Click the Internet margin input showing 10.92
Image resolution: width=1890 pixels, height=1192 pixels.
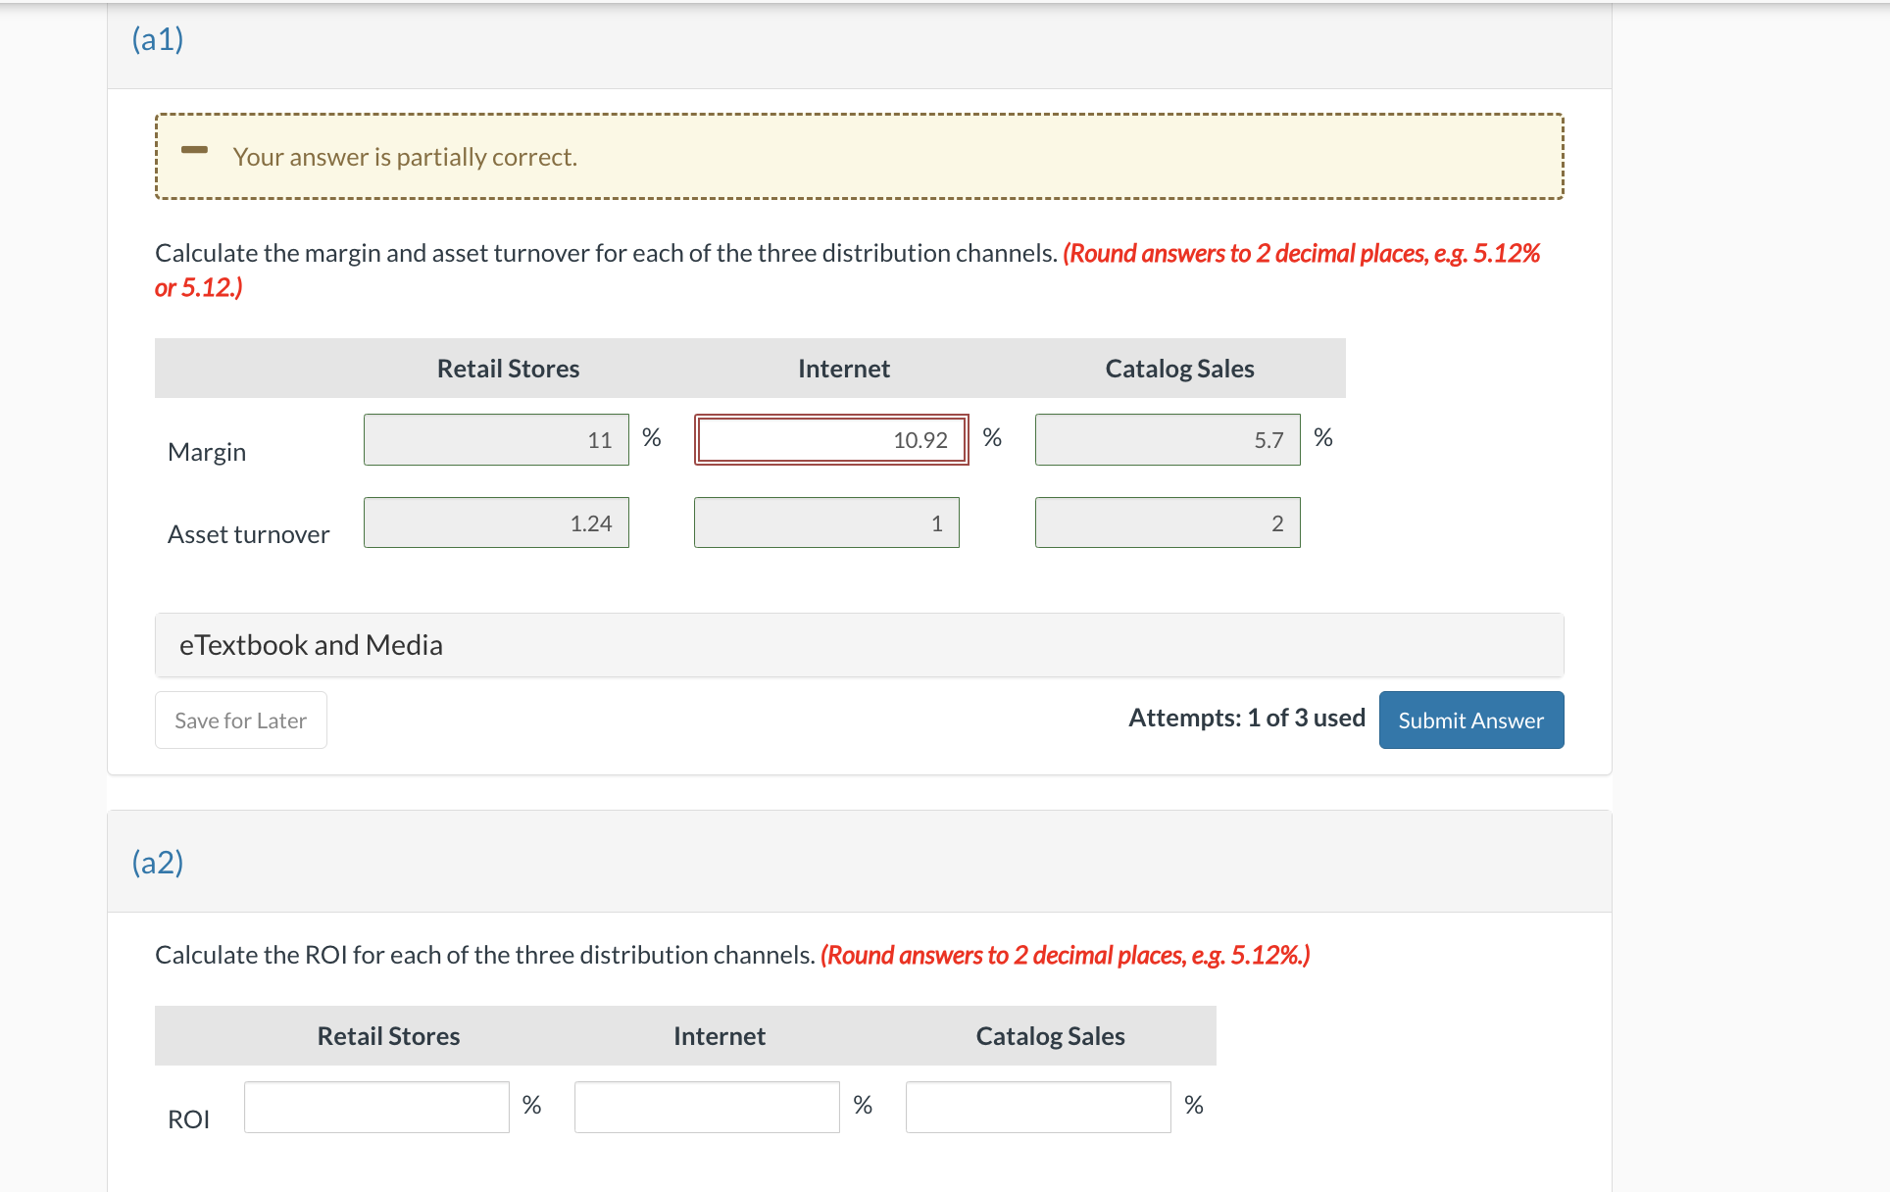pos(830,440)
